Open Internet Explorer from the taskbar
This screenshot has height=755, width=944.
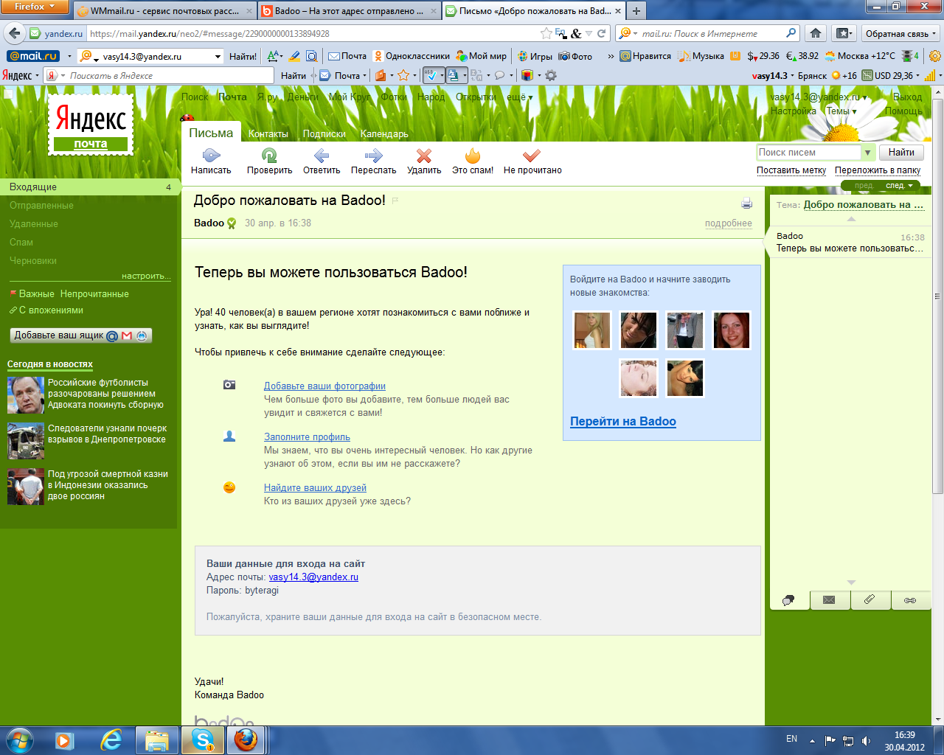[111, 740]
